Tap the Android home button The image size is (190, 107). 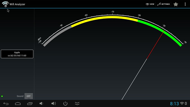pos(18,104)
